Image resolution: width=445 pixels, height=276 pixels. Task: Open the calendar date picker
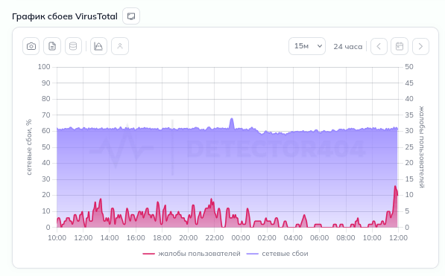pyautogui.click(x=400, y=46)
